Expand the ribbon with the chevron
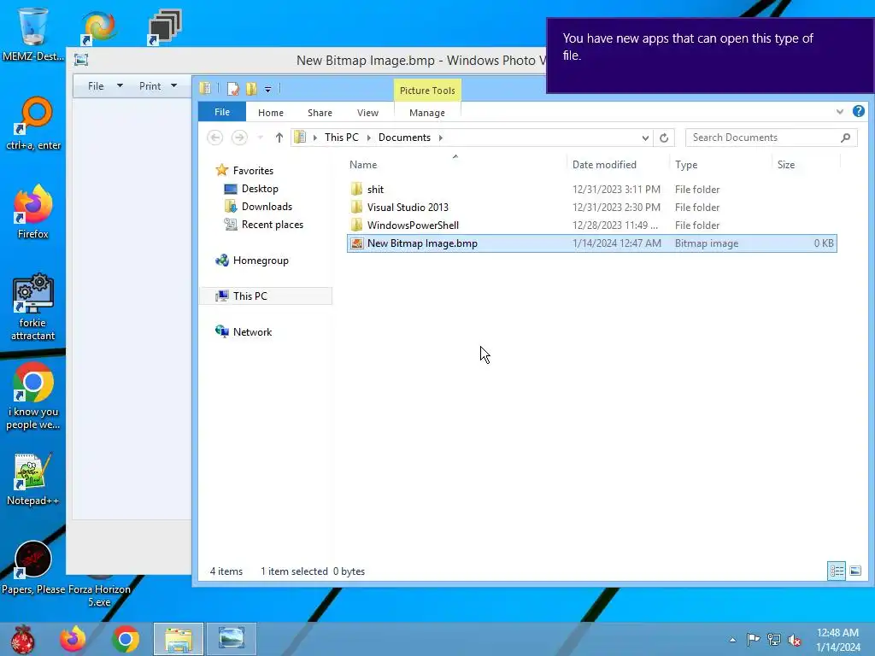Viewport: 875px width, 656px height. pos(839,112)
